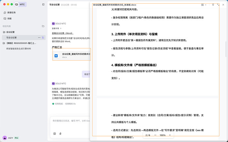Toggle the left sidebar panel icon
Viewport: 228px width, 142px height.
pyautogui.click(x=43, y=5)
